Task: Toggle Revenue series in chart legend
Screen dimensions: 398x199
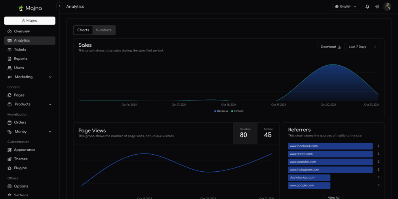Action: 221,111
